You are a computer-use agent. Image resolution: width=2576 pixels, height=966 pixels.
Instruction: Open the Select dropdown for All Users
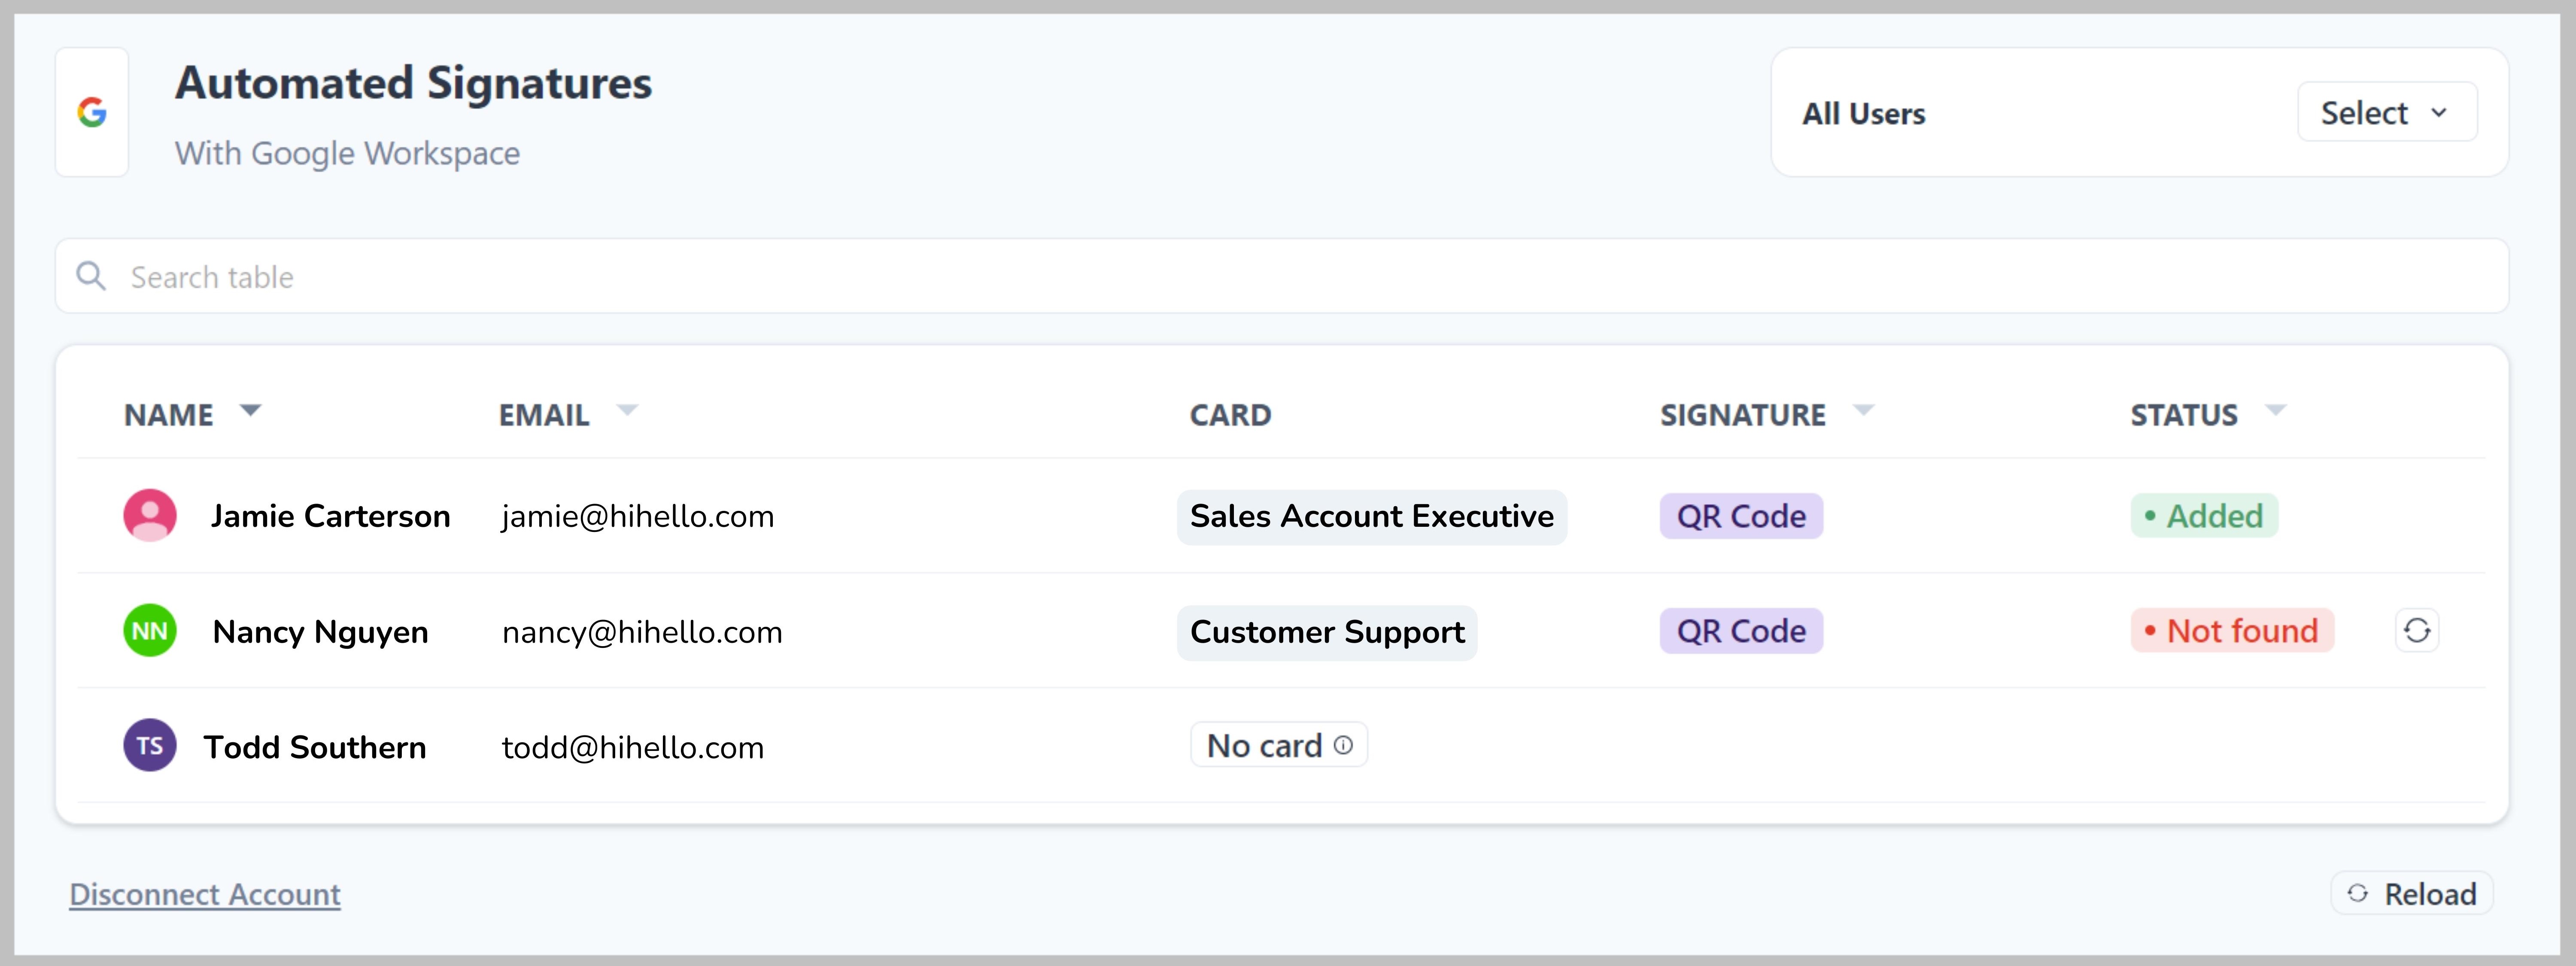tap(2387, 112)
